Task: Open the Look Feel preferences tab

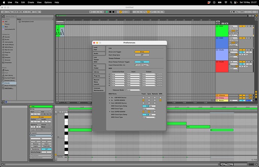Action: click(x=99, y=48)
